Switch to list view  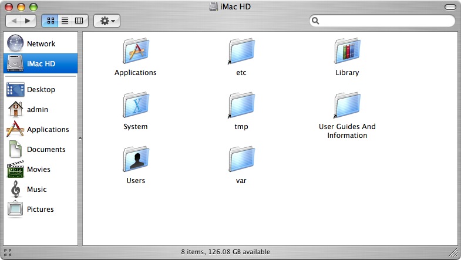[65, 21]
